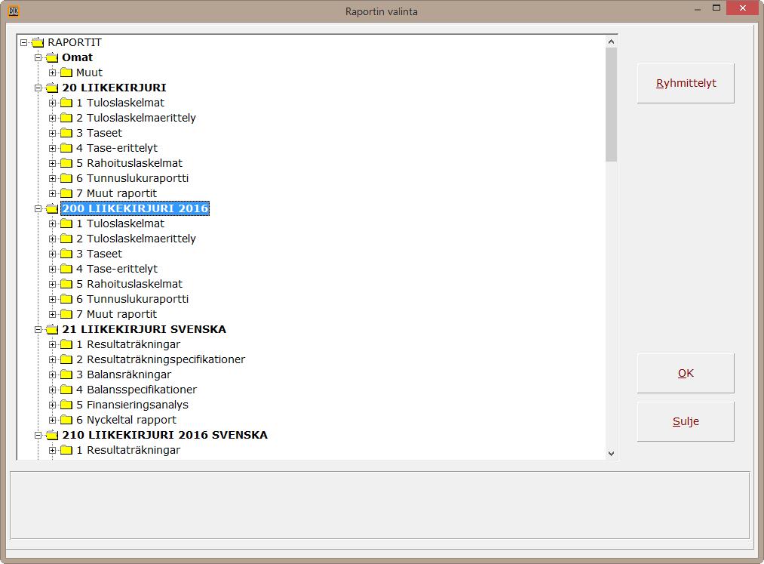Image resolution: width=764 pixels, height=564 pixels.
Task: Select the Omat tree item
Action: (77, 57)
